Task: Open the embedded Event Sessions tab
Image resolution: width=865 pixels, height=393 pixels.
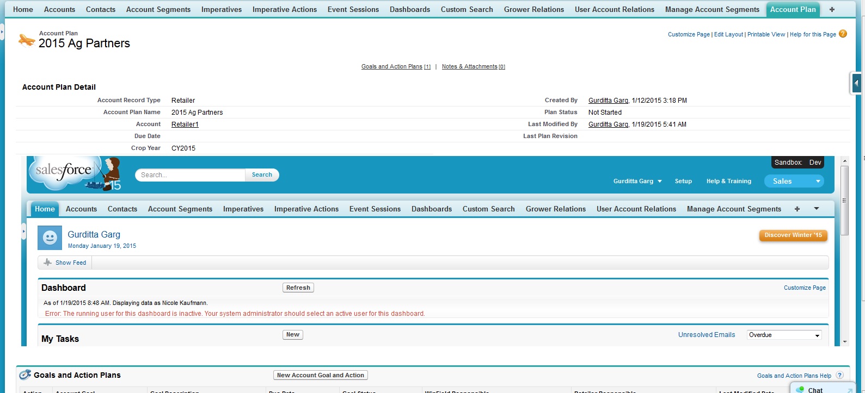Action: coord(375,209)
